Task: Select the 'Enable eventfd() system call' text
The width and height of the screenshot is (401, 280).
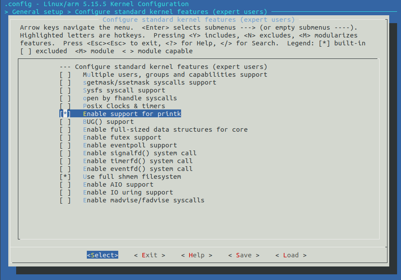Action: pos(138,169)
